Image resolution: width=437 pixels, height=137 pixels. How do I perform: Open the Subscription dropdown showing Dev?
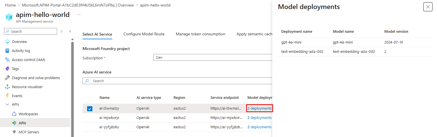click(213, 58)
